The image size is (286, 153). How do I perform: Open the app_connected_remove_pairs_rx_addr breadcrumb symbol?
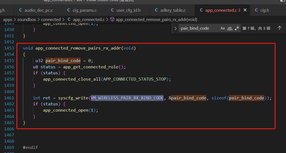coord(156,20)
